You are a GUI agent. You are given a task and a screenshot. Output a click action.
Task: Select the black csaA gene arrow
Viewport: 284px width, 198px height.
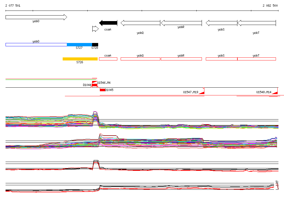coord(108,23)
